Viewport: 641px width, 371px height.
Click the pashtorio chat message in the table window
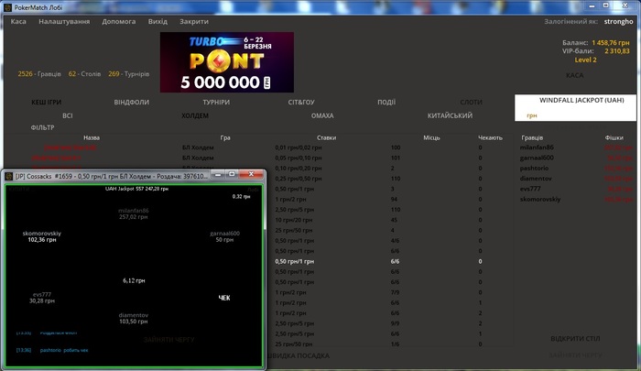tap(64, 350)
